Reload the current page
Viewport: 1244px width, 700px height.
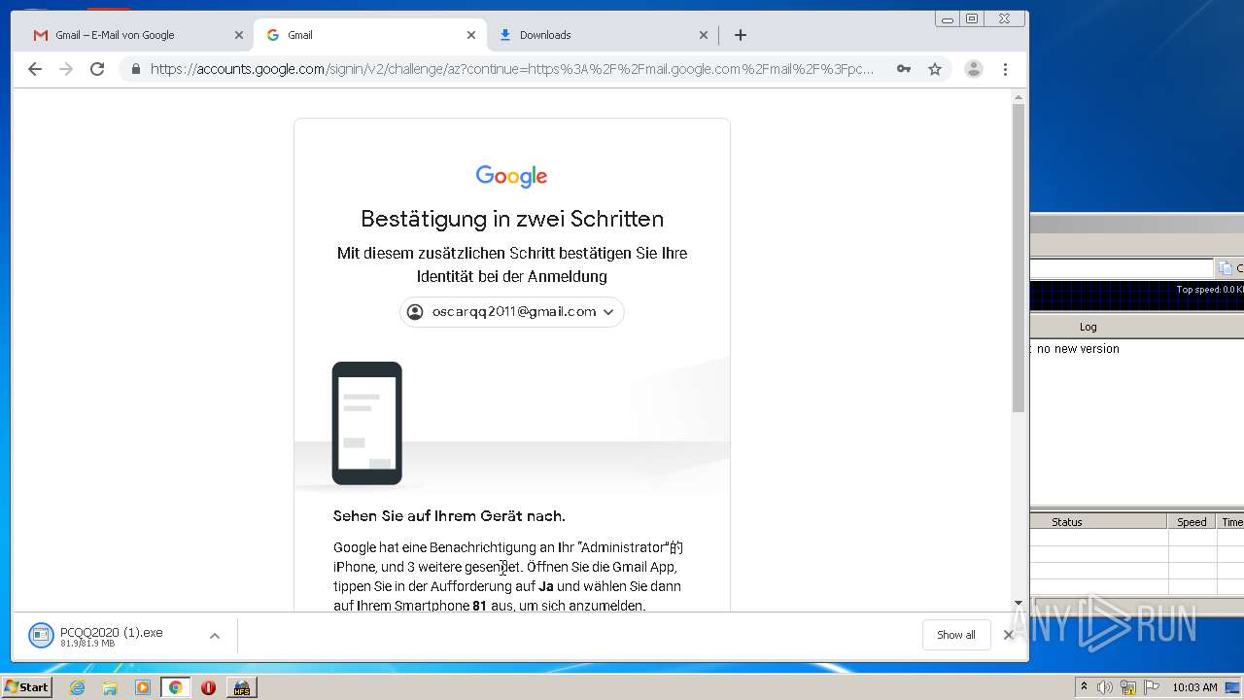(97, 69)
